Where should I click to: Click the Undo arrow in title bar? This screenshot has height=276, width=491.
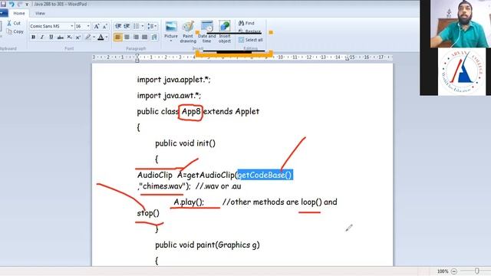[12, 4]
